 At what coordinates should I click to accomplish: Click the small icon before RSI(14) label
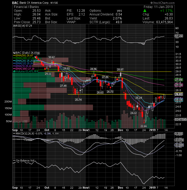tap(14, 26)
